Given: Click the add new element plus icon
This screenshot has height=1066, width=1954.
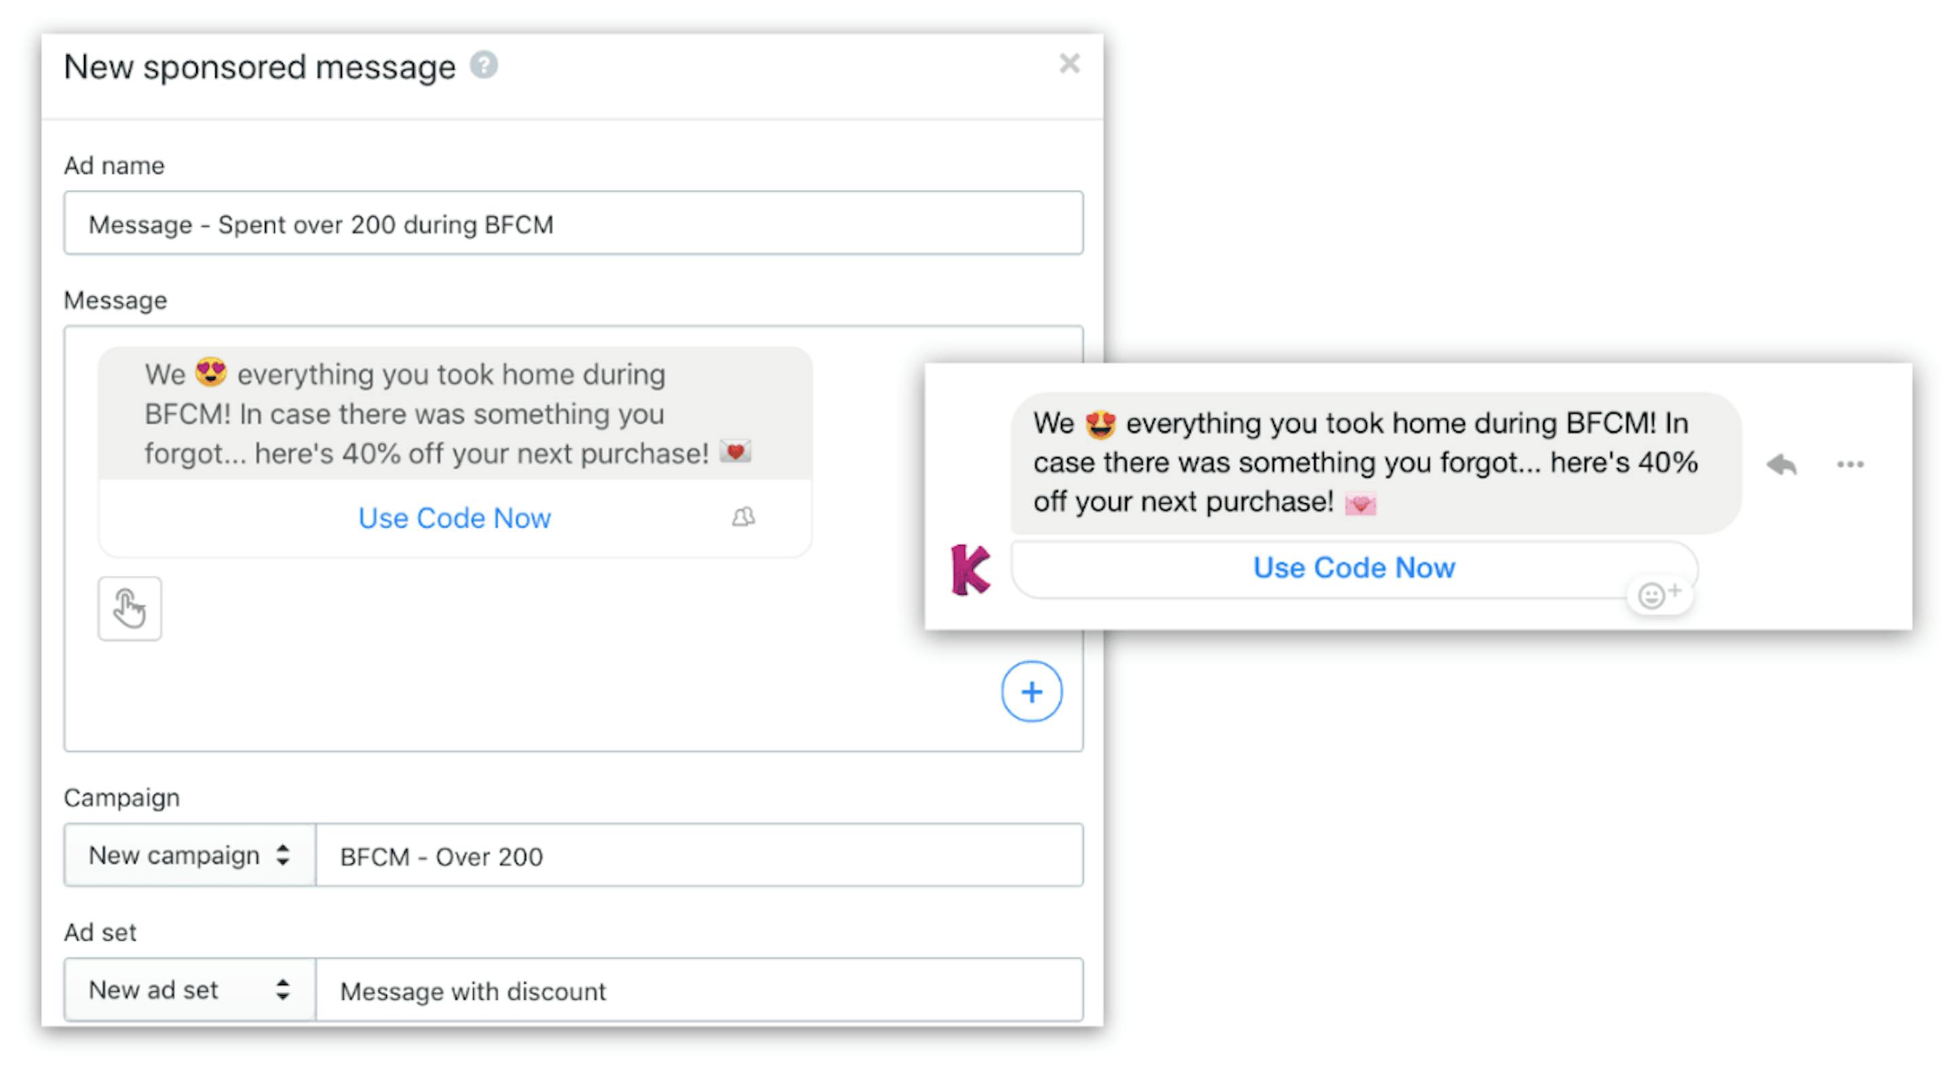Looking at the screenshot, I should (1032, 693).
